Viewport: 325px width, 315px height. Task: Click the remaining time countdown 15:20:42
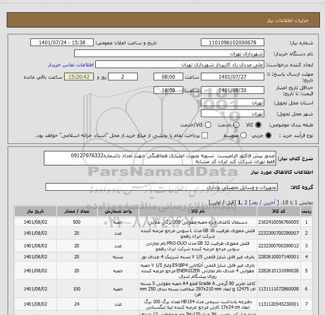79,77
